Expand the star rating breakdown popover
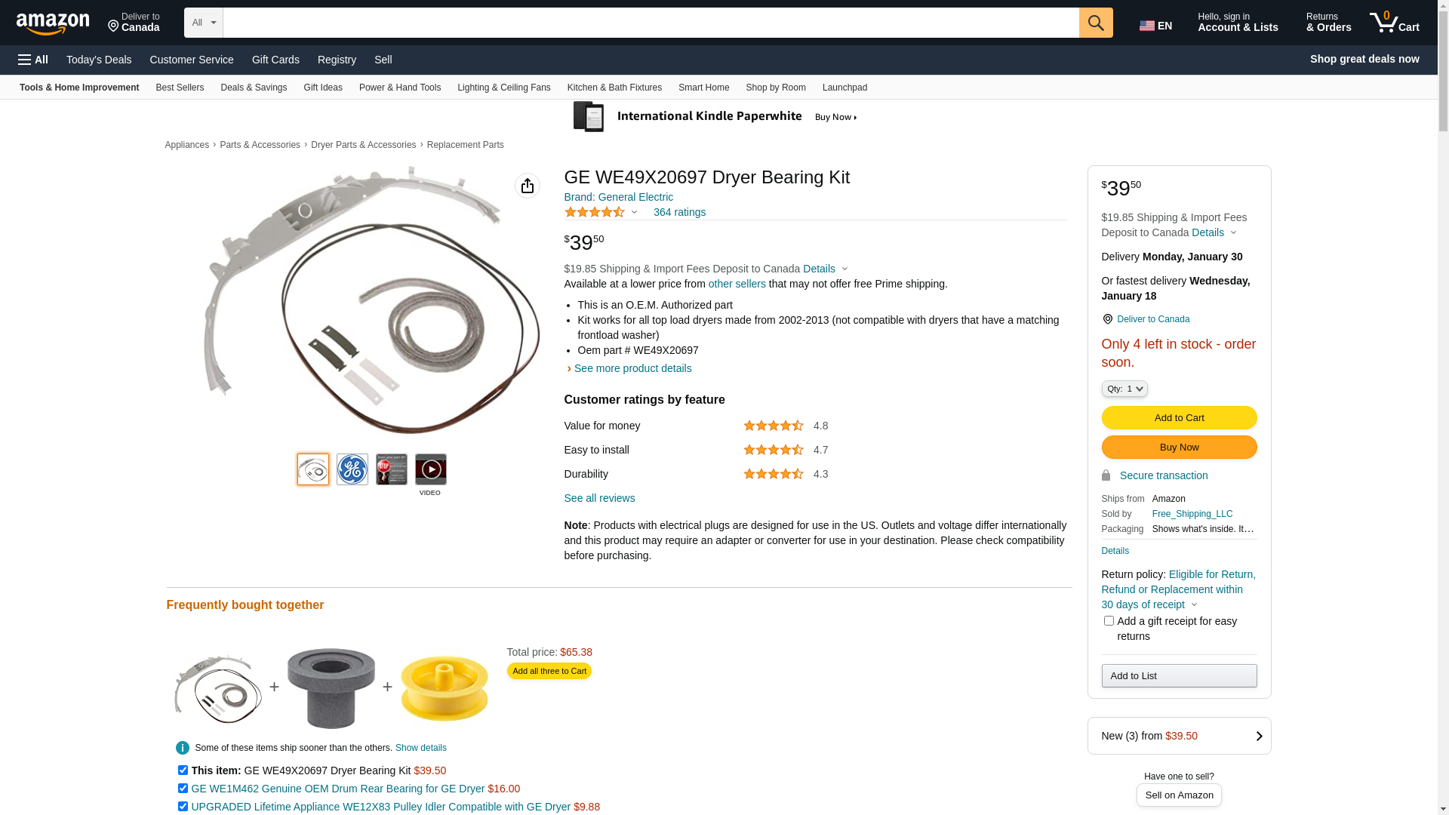 [x=634, y=213]
